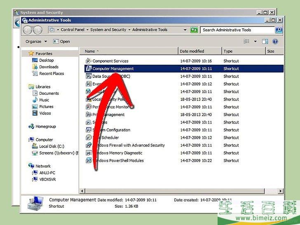This screenshot has width=300, height=225.
Task: Select Favorites star heading
Action: coord(40,54)
